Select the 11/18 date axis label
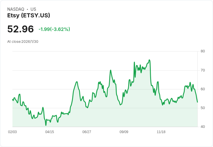The width and height of the screenshot is (213, 147). pos(161,132)
